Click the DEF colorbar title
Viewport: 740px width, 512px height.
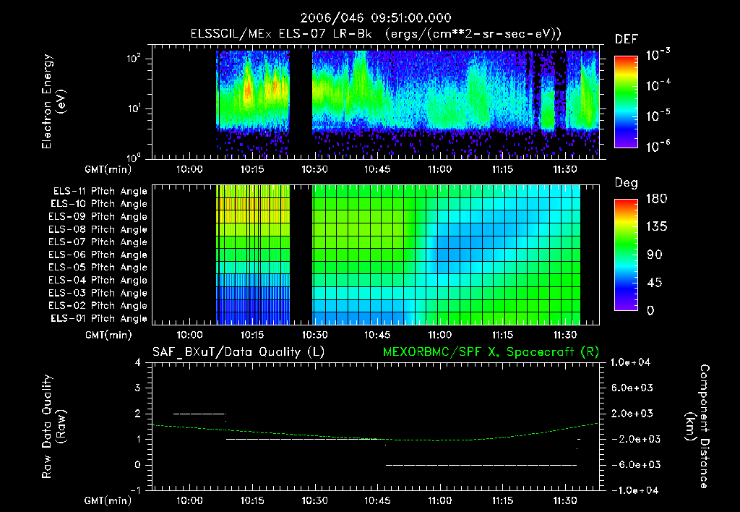coord(627,39)
